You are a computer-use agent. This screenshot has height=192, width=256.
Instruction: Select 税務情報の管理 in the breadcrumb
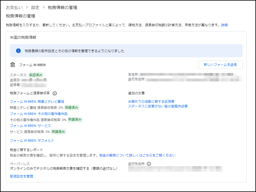click(62, 7)
